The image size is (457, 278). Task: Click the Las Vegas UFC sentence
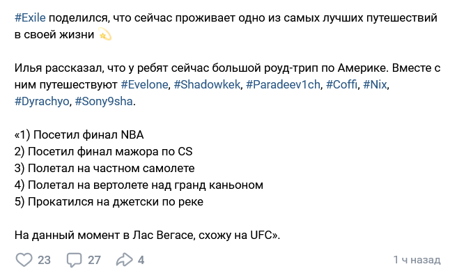point(147,235)
